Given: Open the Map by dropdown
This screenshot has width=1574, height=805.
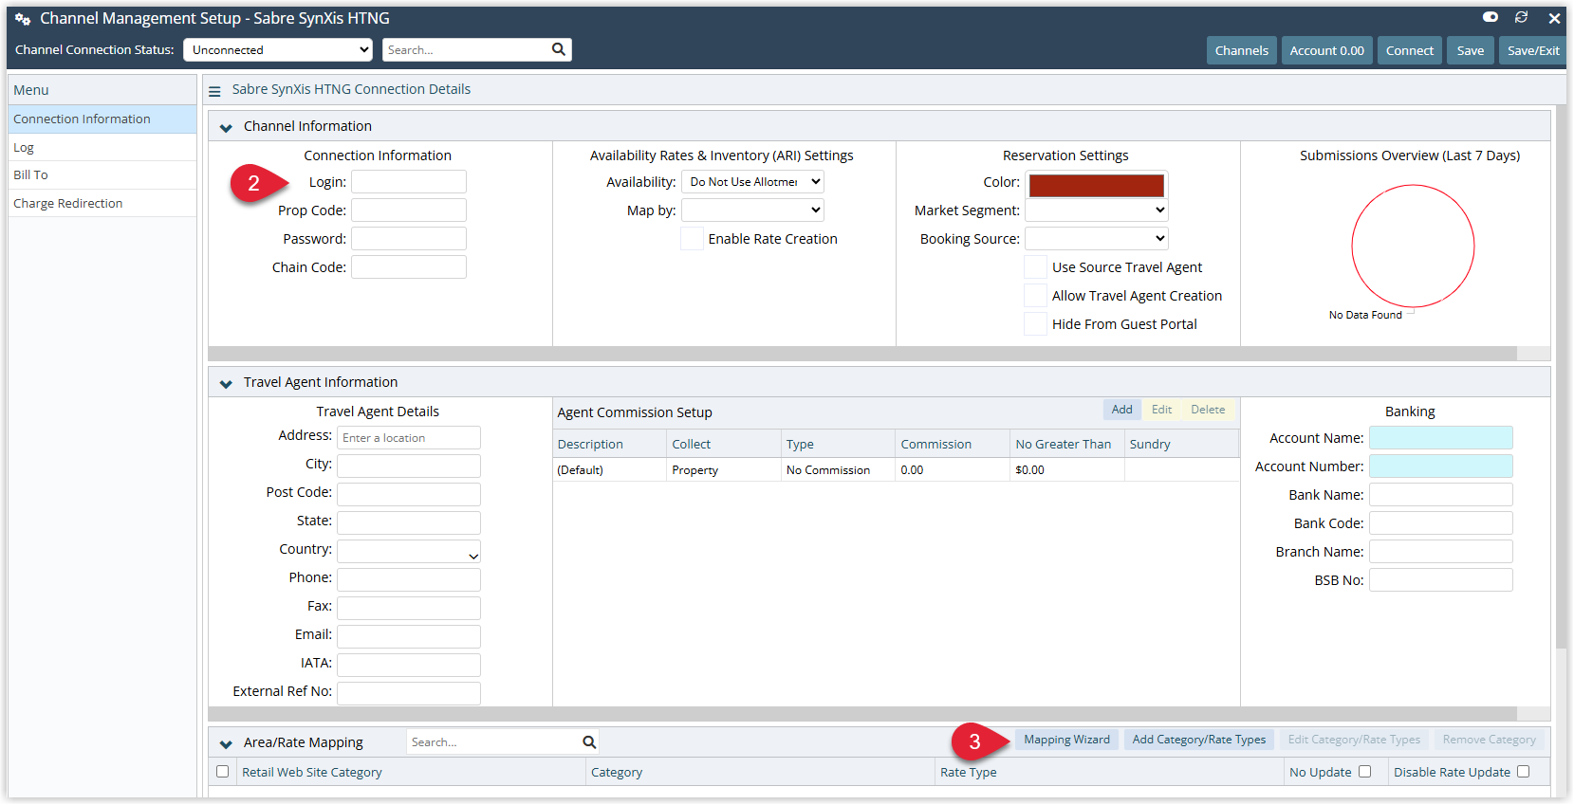Looking at the screenshot, I should [752, 210].
